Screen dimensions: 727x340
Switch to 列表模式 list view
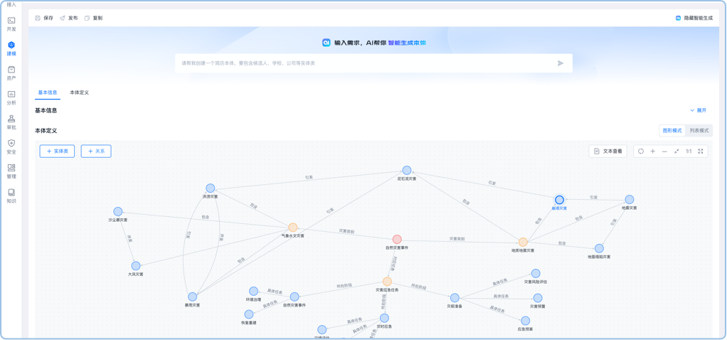pos(699,130)
